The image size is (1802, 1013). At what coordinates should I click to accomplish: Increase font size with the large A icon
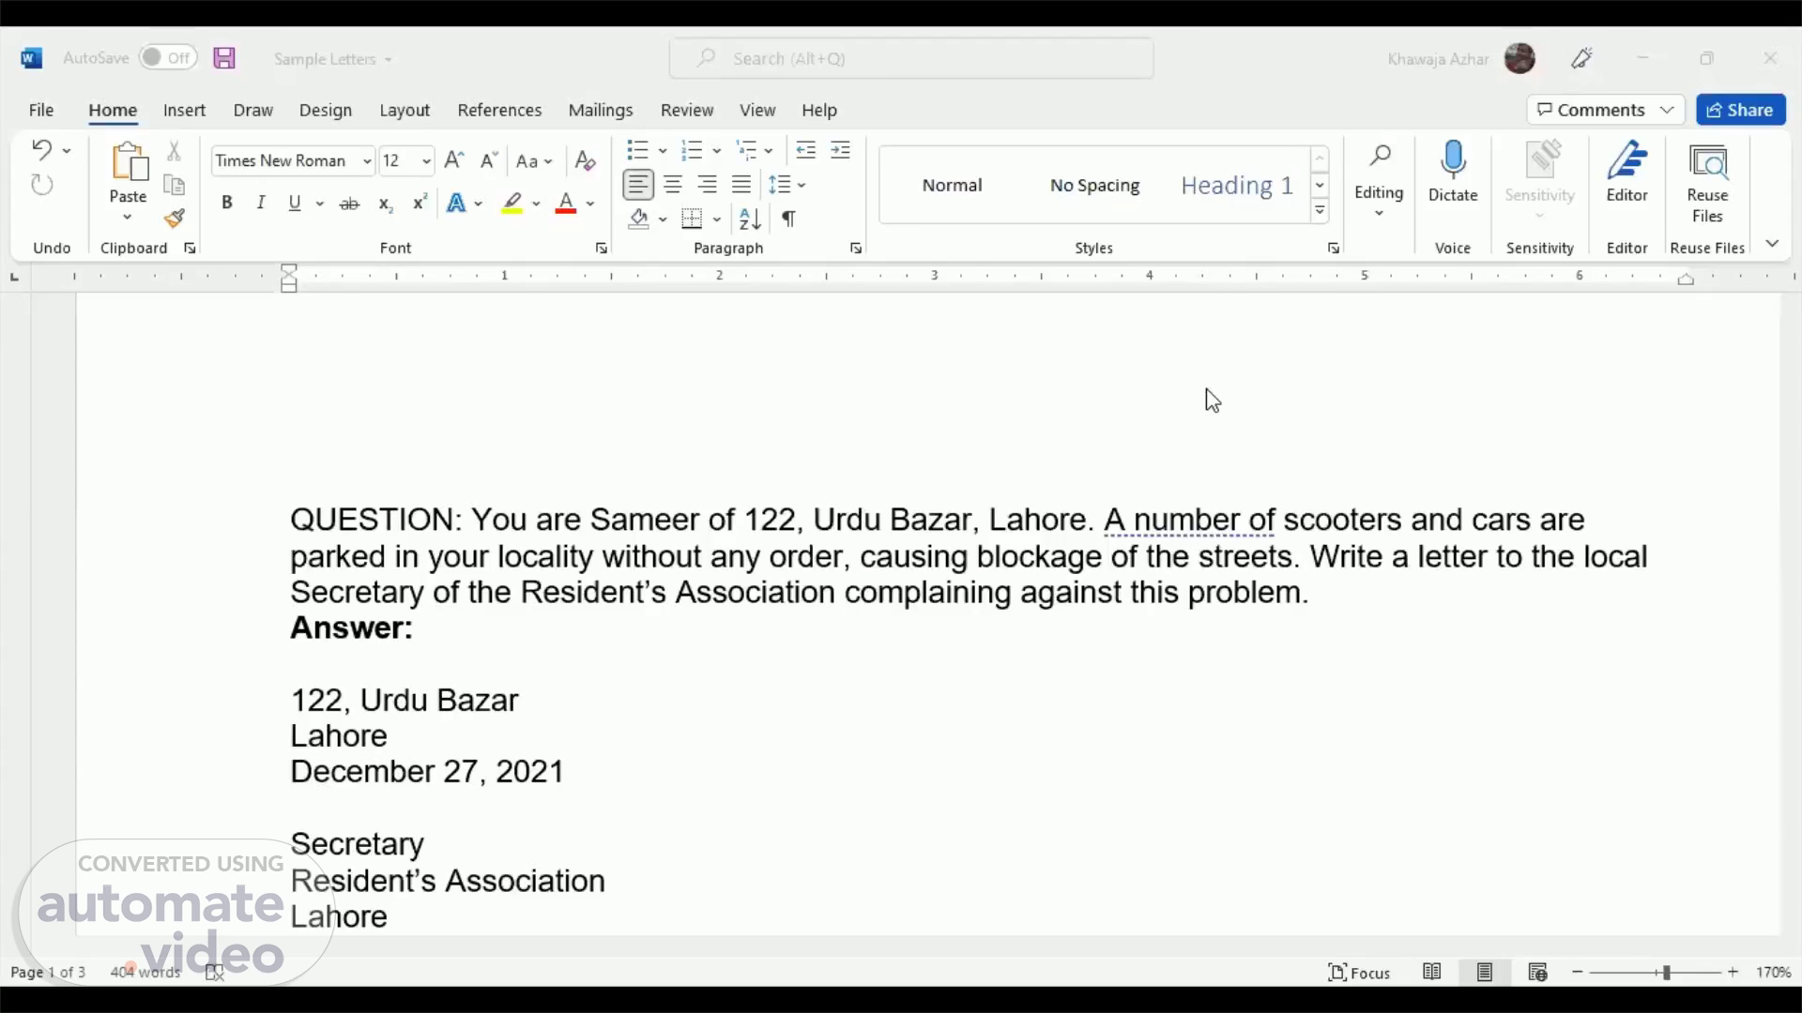coord(454,160)
